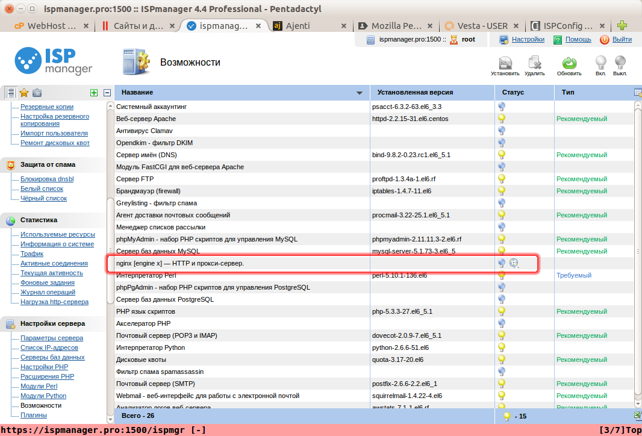Click the Выкл. lamp icon
The height and width of the screenshot is (436, 642).
(x=620, y=62)
